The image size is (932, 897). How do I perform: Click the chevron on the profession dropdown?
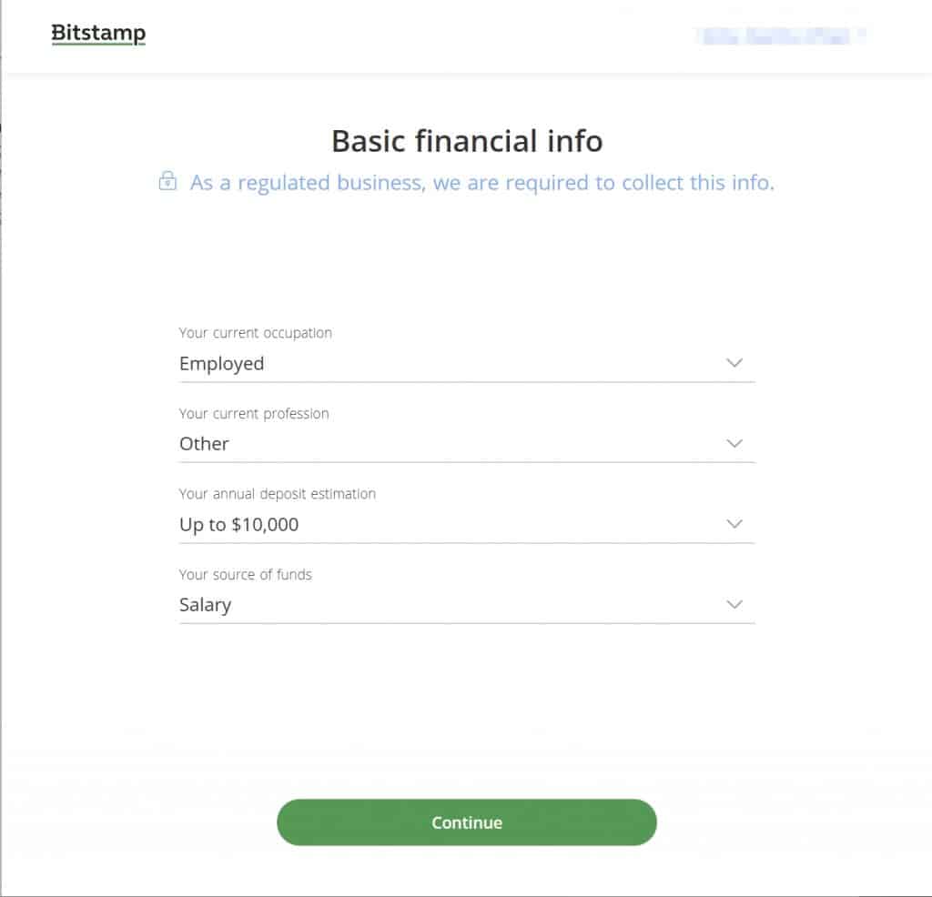[x=734, y=443]
